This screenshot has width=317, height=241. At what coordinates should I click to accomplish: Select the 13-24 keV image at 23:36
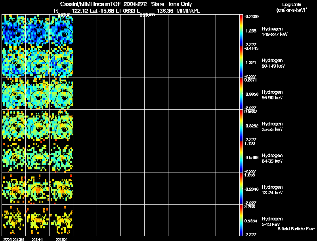[x=14, y=189]
